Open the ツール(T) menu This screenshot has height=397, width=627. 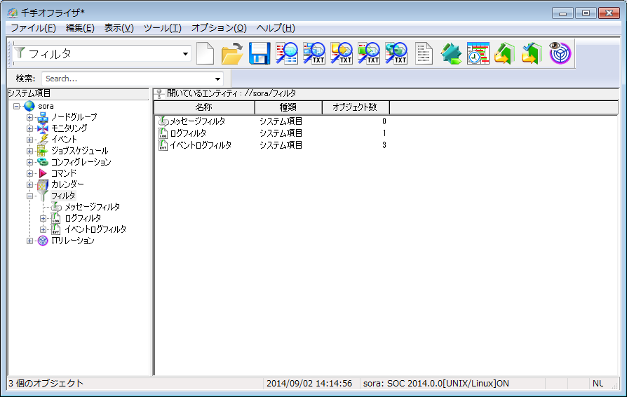click(162, 28)
